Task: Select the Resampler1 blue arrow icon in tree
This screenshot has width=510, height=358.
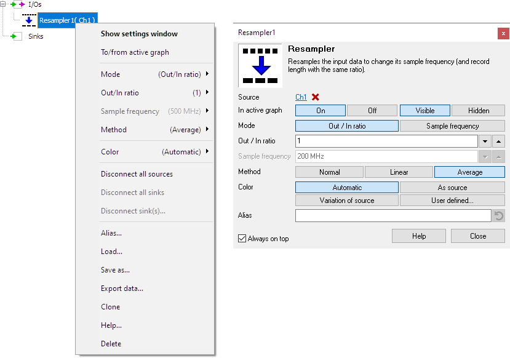Action: (x=29, y=20)
